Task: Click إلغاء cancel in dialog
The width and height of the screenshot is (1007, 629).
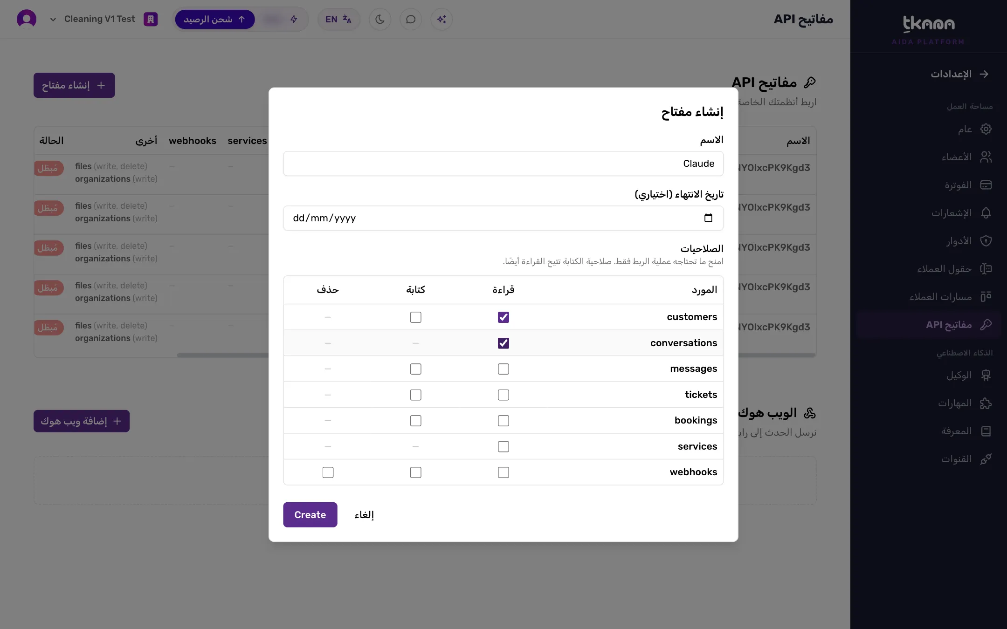Action: pos(364,515)
